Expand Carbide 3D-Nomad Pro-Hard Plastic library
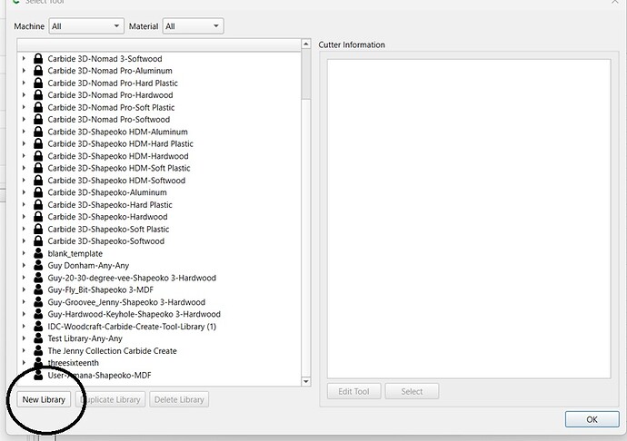The height and width of the screenshot is (441, 627). [24, 83]
